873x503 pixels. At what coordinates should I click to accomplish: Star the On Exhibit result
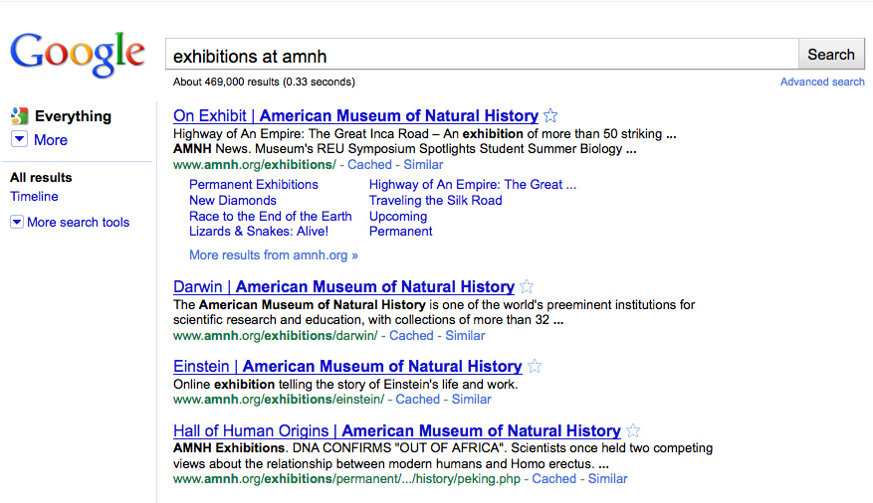(x=550, y=115)
